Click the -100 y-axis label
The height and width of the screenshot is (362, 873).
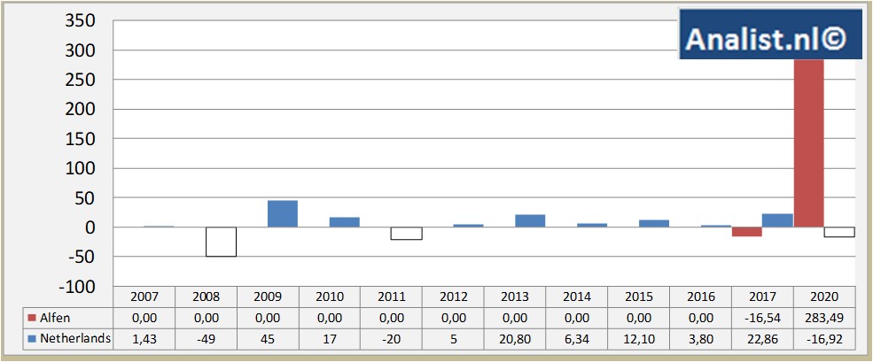point(80,286)
